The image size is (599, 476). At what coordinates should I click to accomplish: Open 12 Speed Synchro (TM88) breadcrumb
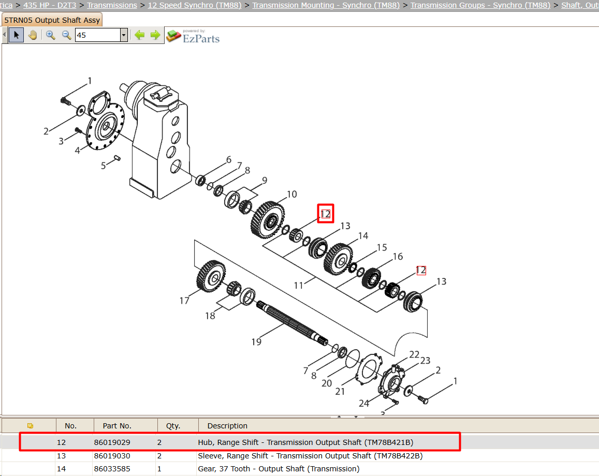tap(195, 5)
